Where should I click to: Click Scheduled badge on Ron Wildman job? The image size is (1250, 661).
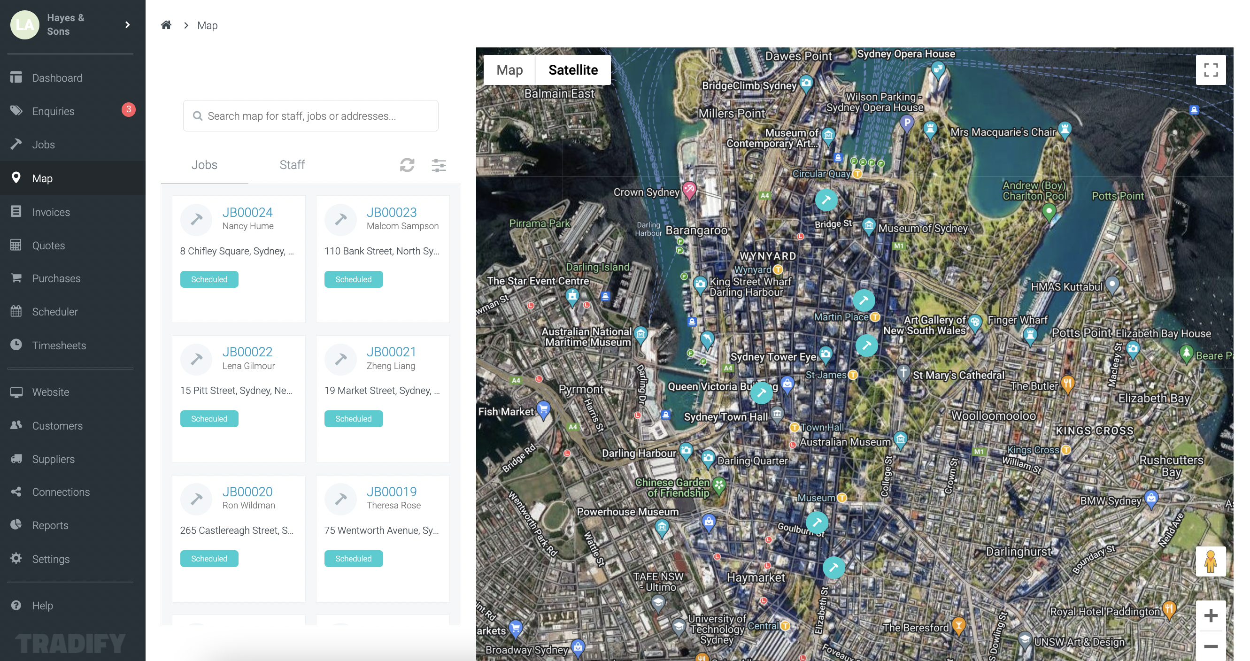tap(209, 558)
